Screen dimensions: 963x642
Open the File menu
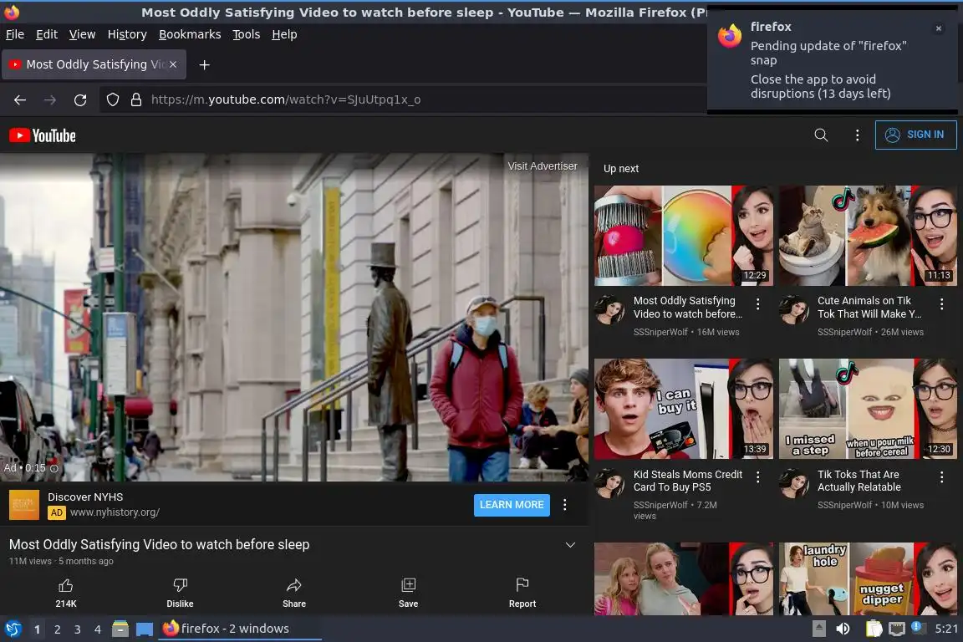(15, 34)
